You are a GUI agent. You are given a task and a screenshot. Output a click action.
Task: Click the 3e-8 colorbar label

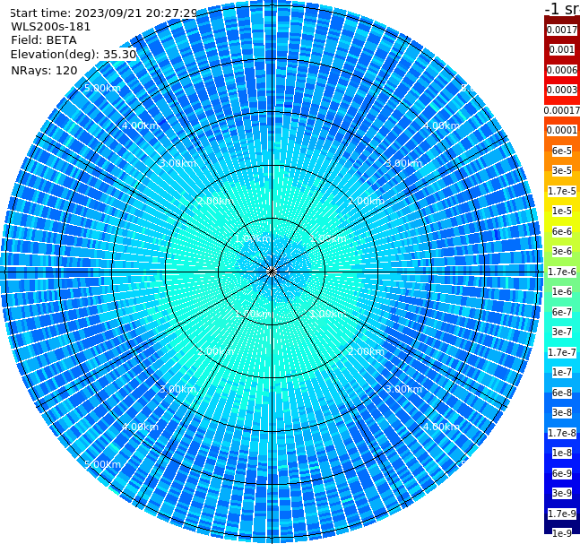(x=562, y=412)
